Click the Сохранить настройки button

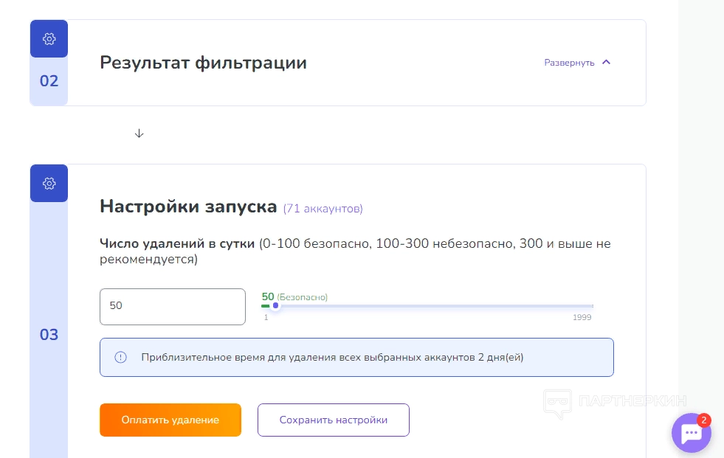coord(333,420)
